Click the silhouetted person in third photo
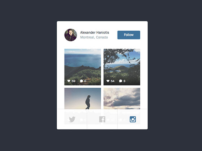Viewport: 202px width, 151px height. tap(88, 102)
